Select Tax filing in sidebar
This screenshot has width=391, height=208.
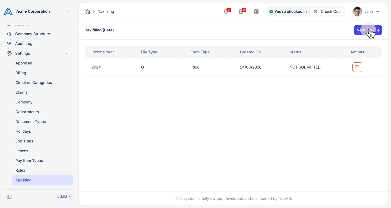[x=42, y=180]
